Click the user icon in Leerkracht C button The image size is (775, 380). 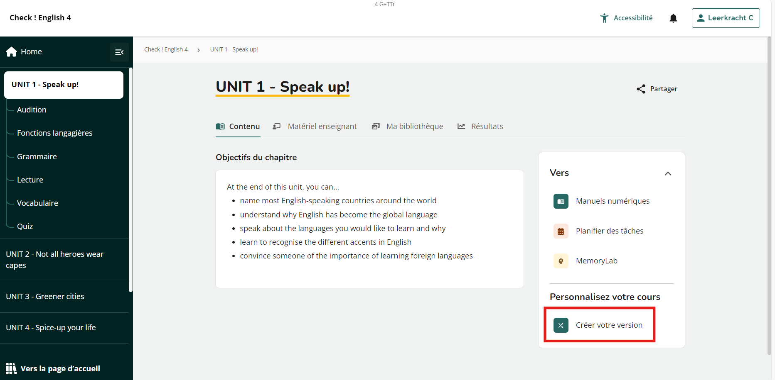[701, 18]
